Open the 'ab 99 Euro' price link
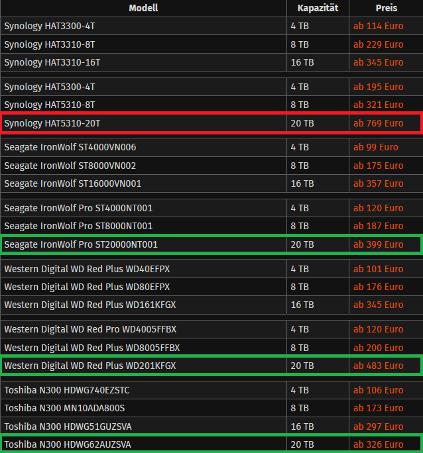The height and width of the screenshot is (453, 423). point(375,147)
